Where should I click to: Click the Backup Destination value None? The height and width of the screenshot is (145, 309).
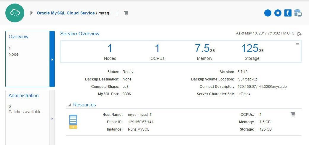click(127, 79)
